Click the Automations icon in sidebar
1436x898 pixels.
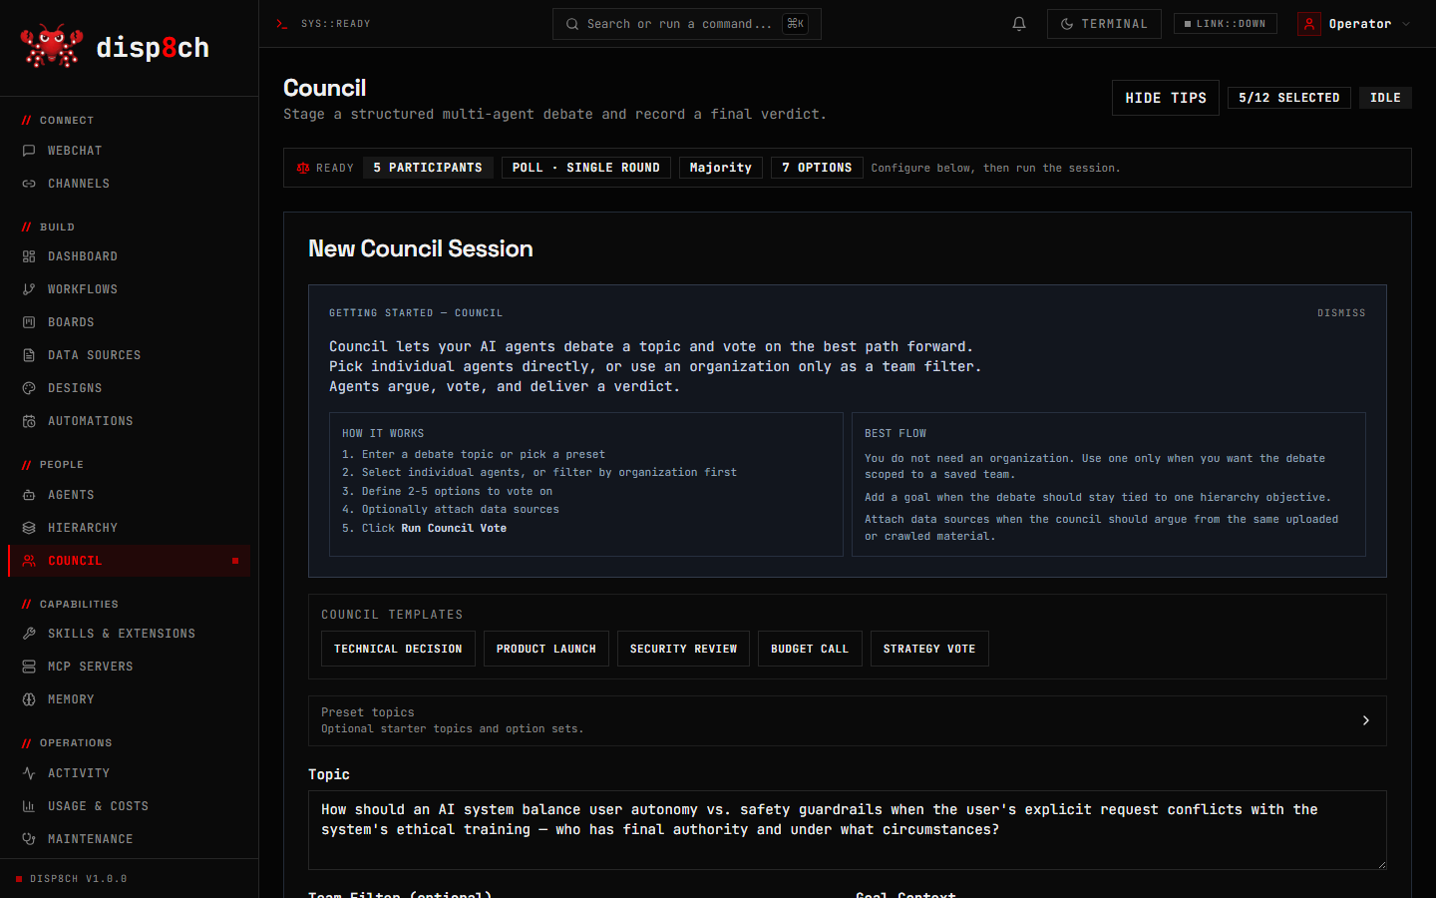coord(29,421)
